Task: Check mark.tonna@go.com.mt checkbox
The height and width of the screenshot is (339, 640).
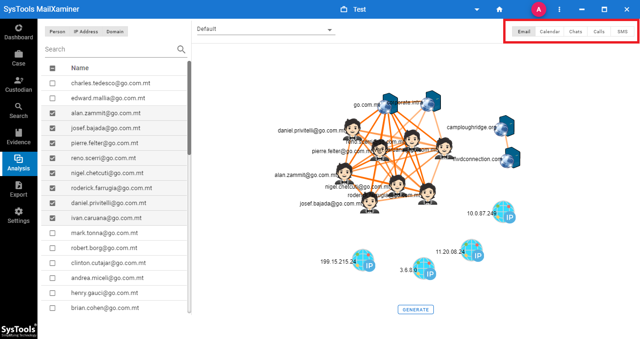Action: (52, 233)
